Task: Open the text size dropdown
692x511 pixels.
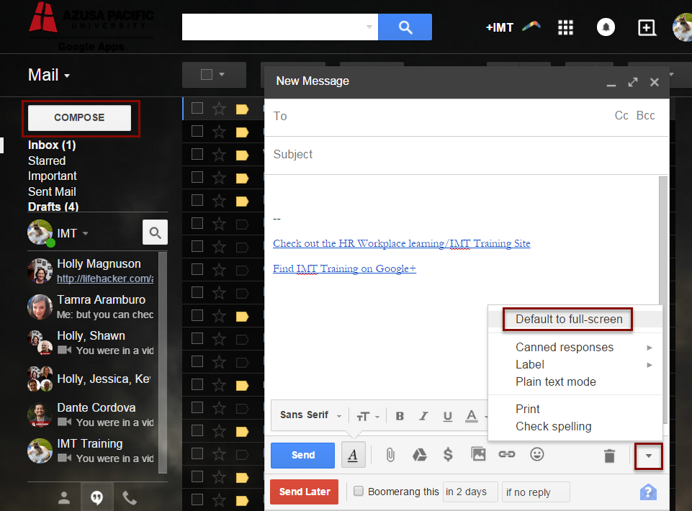Action: [368, 416]
